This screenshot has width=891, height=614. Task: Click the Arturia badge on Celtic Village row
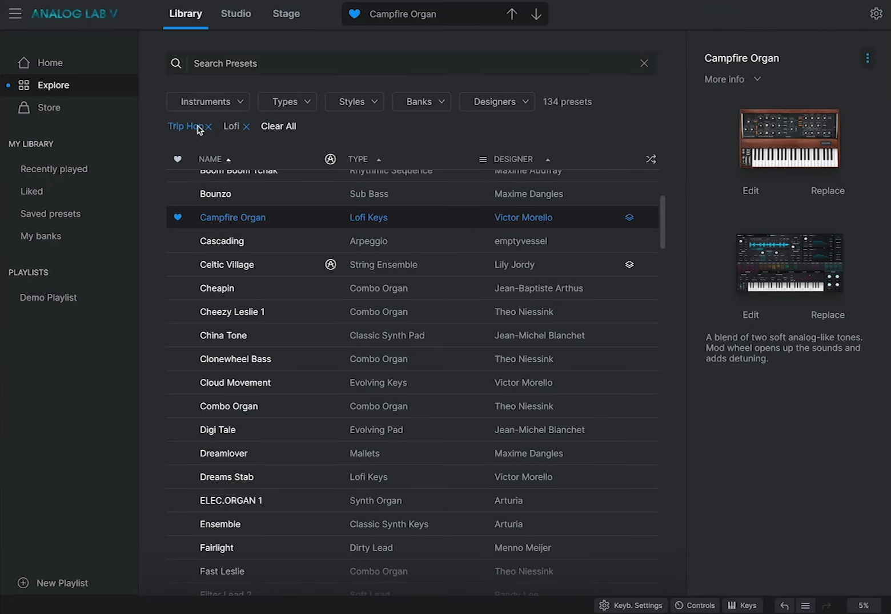point(330,265)
